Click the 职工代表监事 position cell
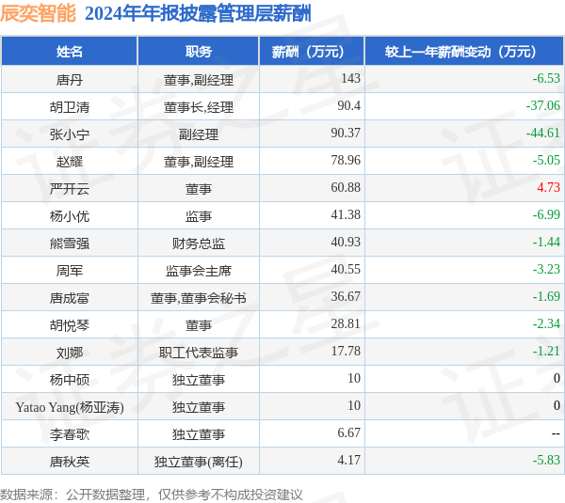The height and width of the screenshot is (503, 565). (x=199, y=353)
